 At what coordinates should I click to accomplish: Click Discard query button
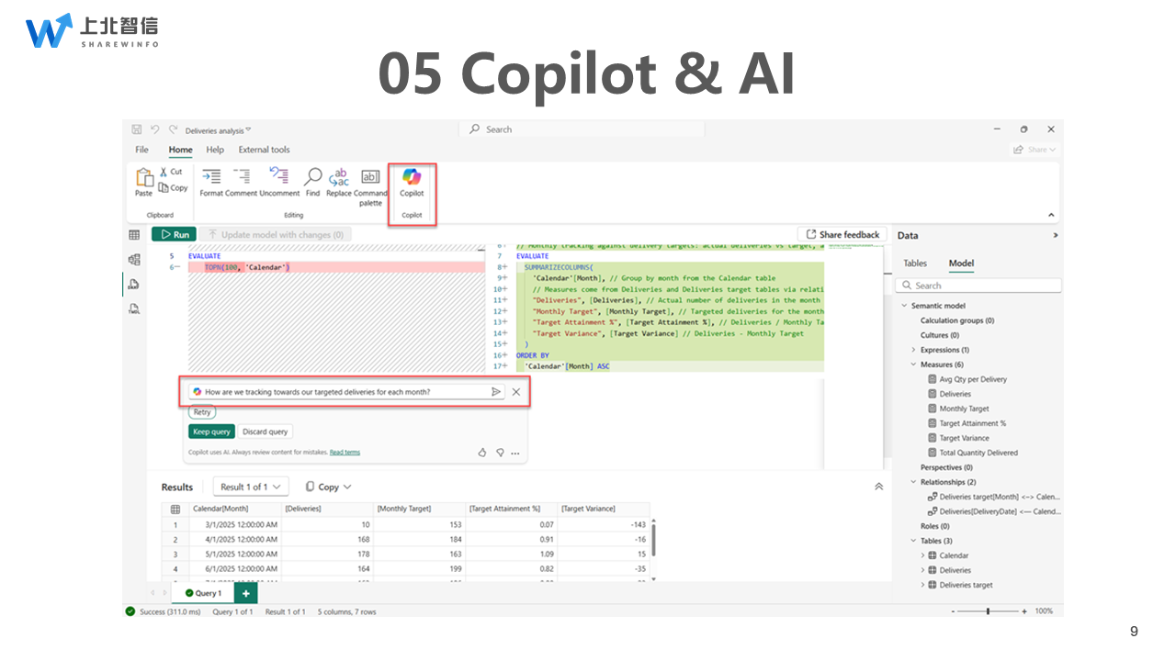(x=265, y=431)
